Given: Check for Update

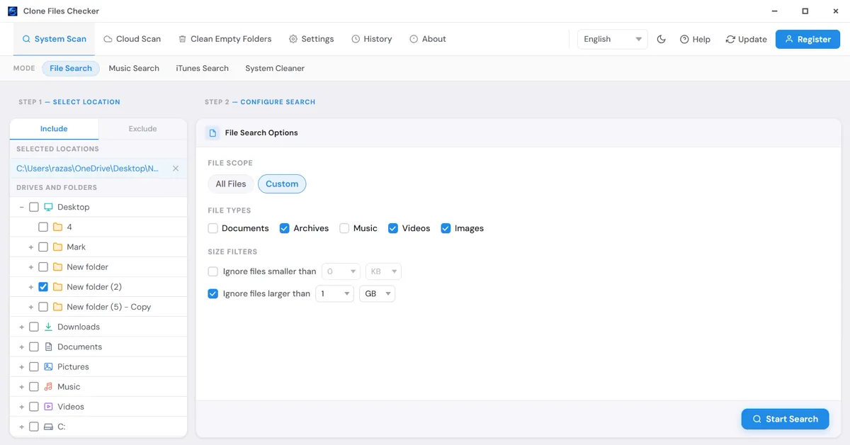Looking at the screenshot, I should (x=746, y=39).
